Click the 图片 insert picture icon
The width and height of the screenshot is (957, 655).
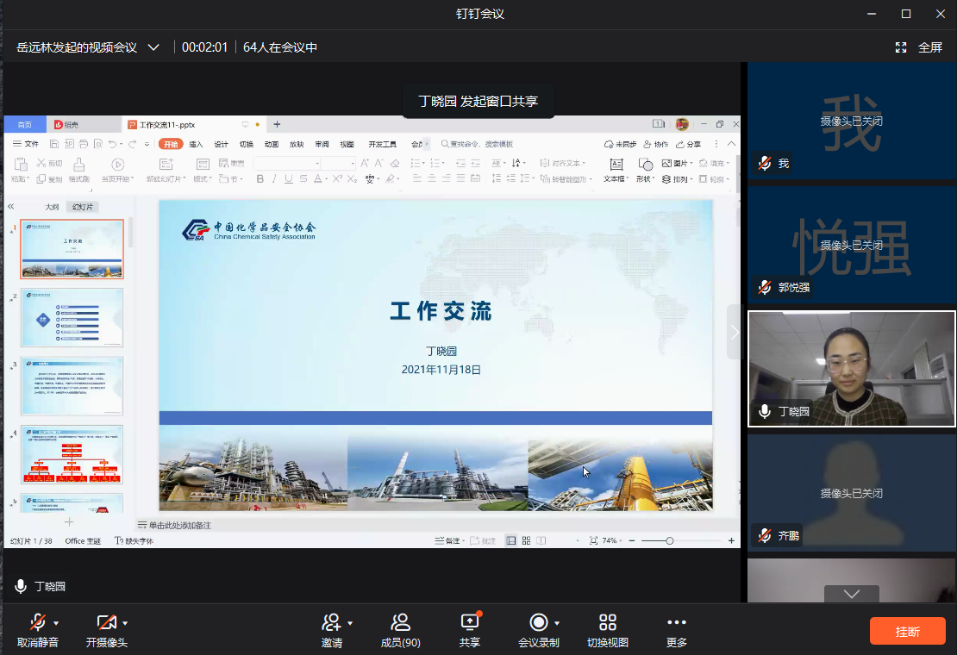(667, 163)
